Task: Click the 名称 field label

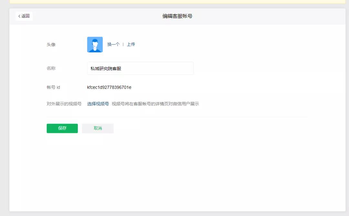Action: 51,69
